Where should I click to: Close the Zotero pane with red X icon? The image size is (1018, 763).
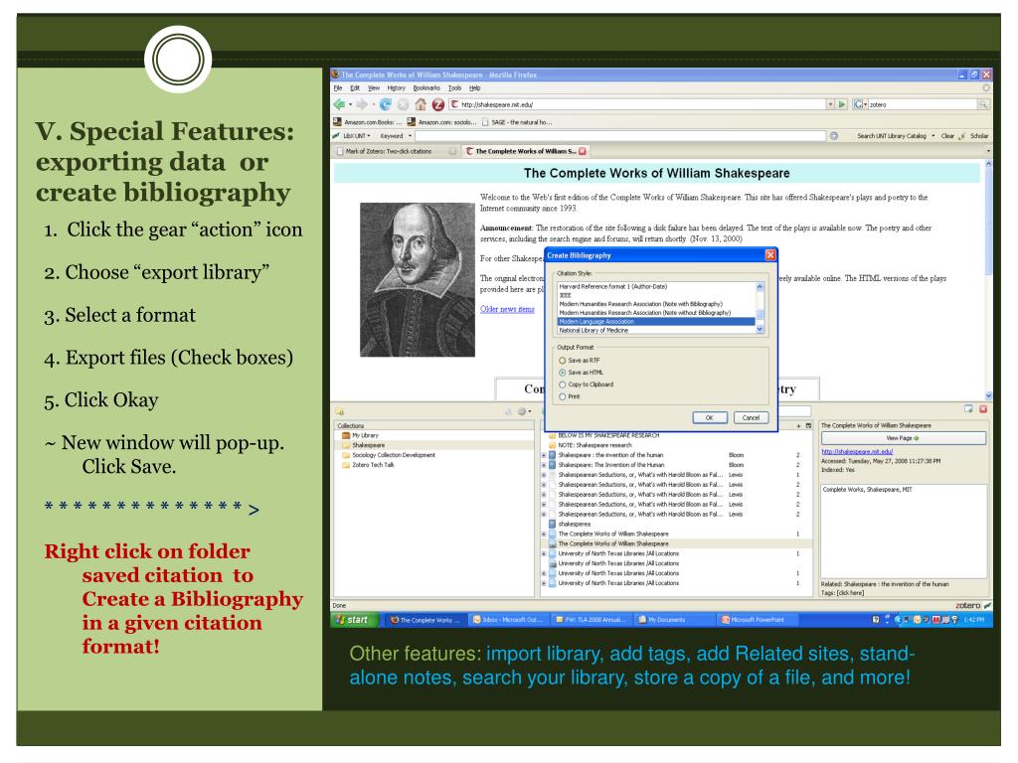[983, 408]
